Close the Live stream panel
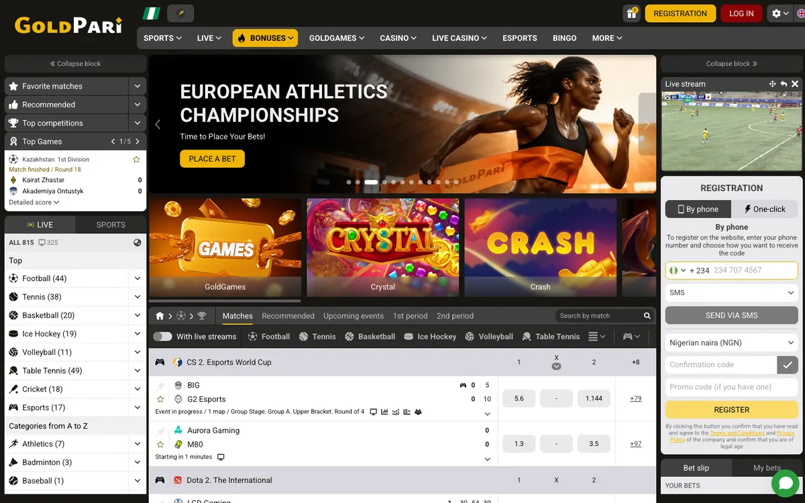Screen dimensions: 805x503 795,84
